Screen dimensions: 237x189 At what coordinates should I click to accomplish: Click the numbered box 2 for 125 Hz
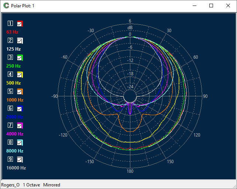10,41
